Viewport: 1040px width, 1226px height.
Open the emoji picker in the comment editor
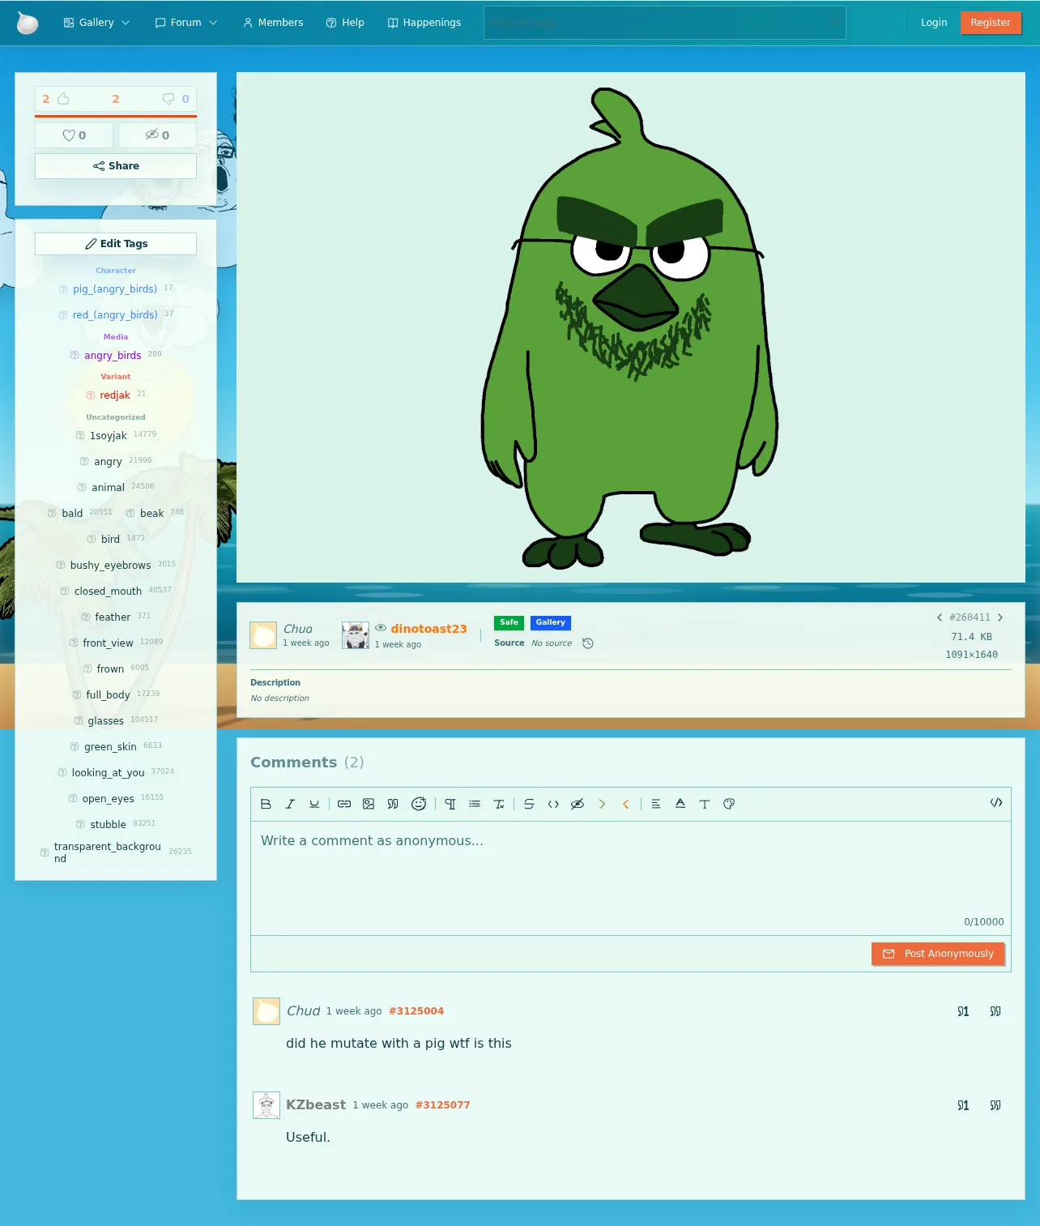coord(419,804)
